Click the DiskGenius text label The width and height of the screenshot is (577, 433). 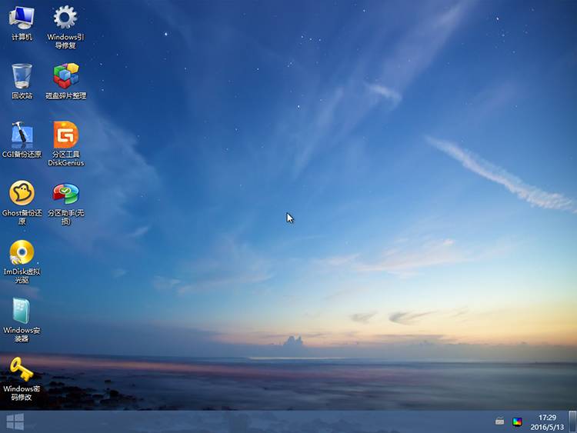click(x=66, y=162)
